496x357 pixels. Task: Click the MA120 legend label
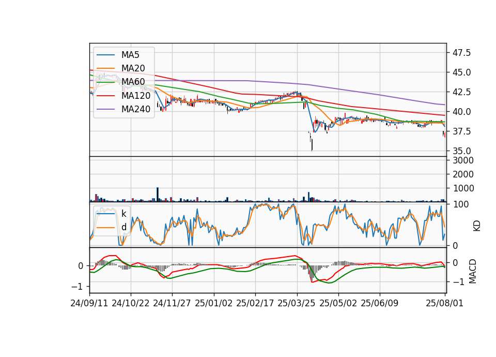136,95
